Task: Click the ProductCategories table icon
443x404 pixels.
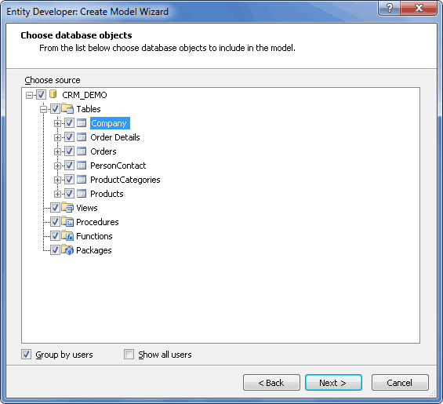Action: point(82,180)
